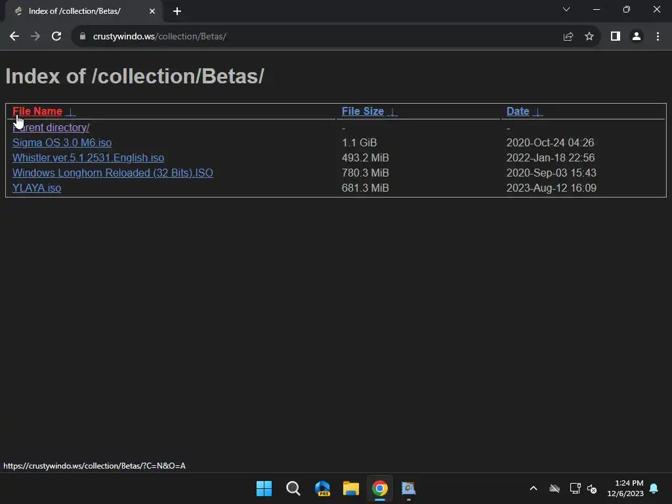Open a new browser tab
This screenshot has height=504, width=672.
point(177,11)
